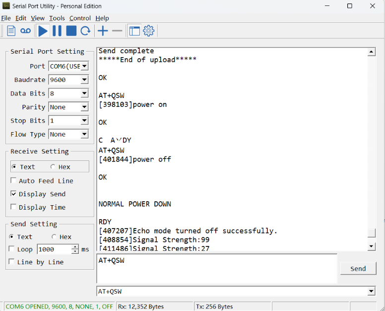Click the [401844]power off log line
385x311 pixels.
pos(135,159)
